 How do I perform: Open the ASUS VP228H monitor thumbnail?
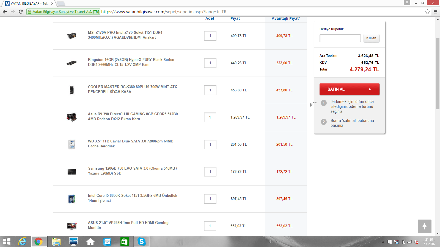tap(72, 226)
